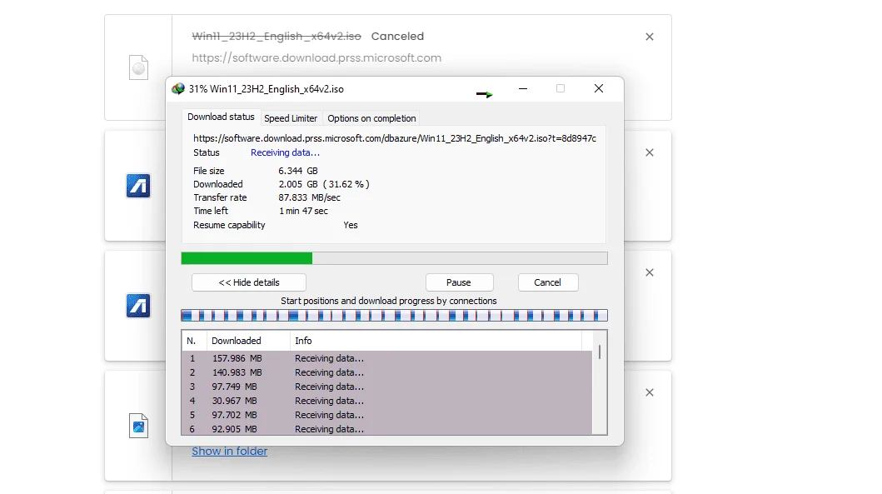882x494 pixels.
Task: Click the Info column header
Action: 436,341
